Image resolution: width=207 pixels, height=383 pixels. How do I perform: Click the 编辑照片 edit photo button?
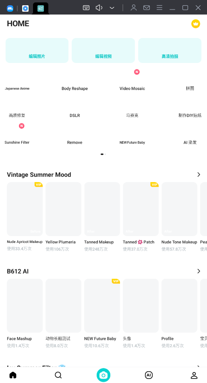pyautogui.click(x=37, y=50)
